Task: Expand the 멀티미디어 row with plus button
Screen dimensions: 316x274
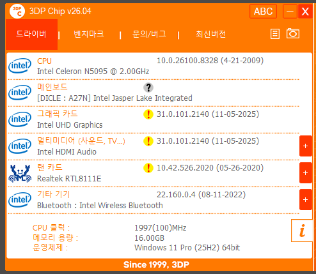Action: coord(306,146)
